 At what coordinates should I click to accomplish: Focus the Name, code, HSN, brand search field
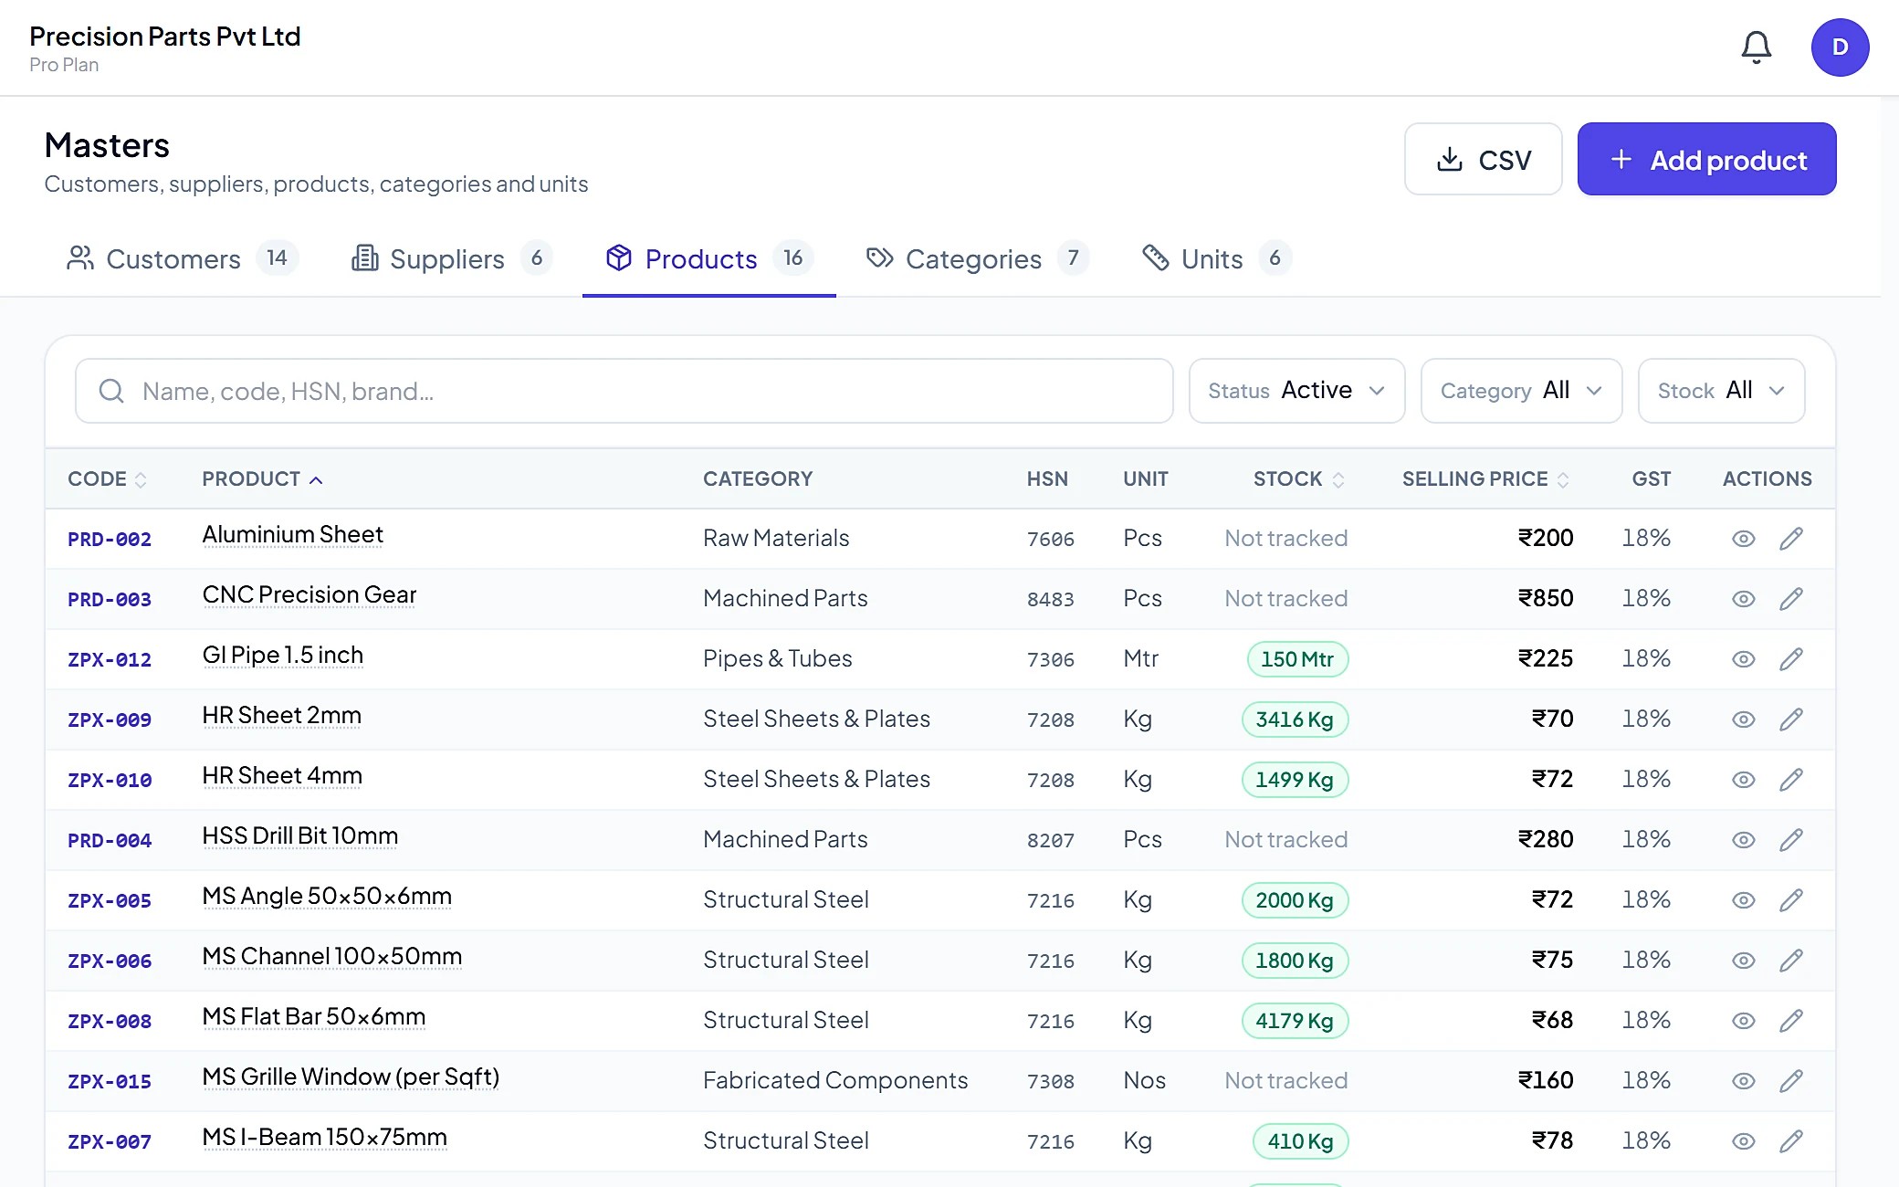point(624,391)
